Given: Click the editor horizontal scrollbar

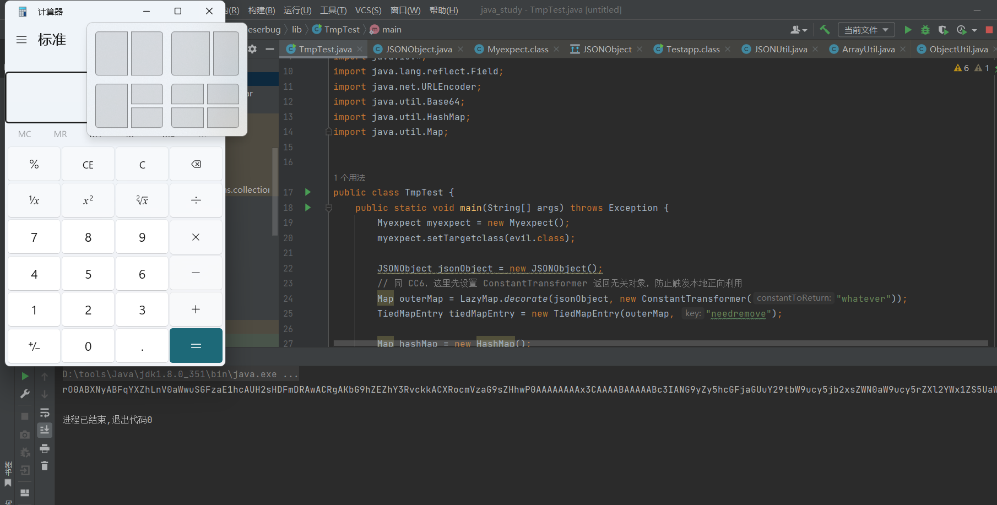Looking at the screenshot, I should pyautogui.click(x=660, y=343).
